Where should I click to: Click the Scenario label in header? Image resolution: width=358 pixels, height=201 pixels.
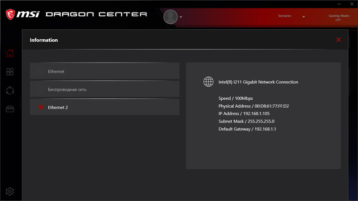pos(285,16)
